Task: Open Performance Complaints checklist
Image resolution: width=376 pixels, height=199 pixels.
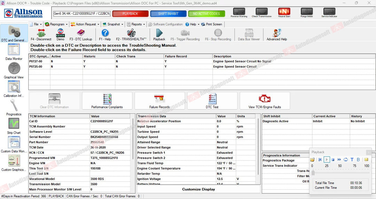Action: click(x=107, y=101)
